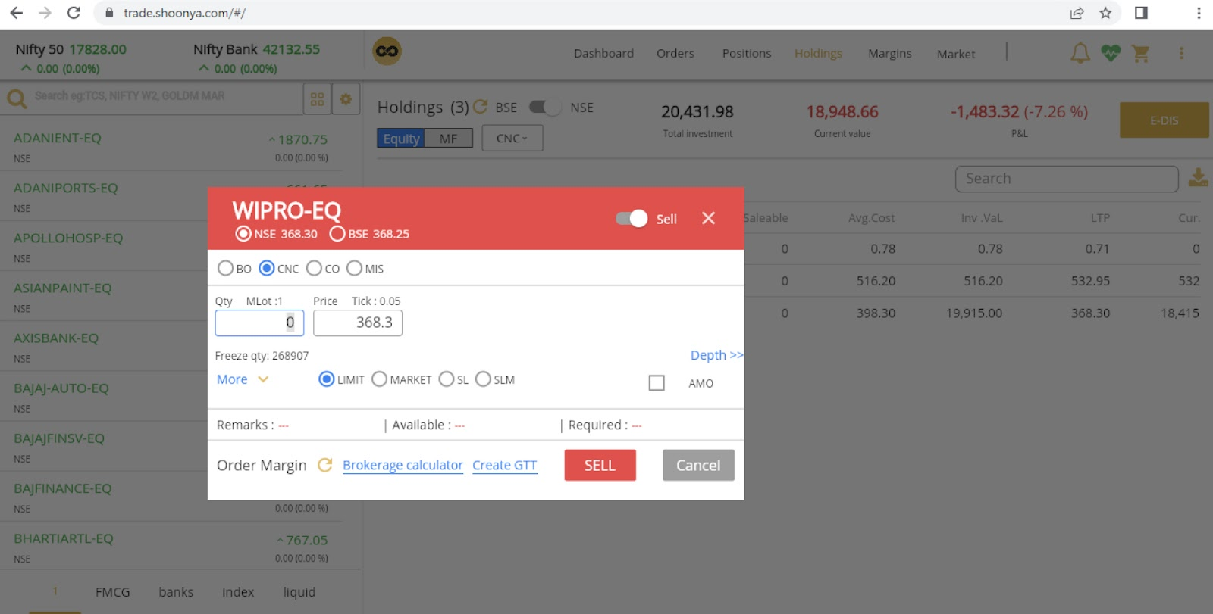The height and width of the screenshot is (614, 1213).
Task: Open Holdings page
Action: click(x=818, y=54)
